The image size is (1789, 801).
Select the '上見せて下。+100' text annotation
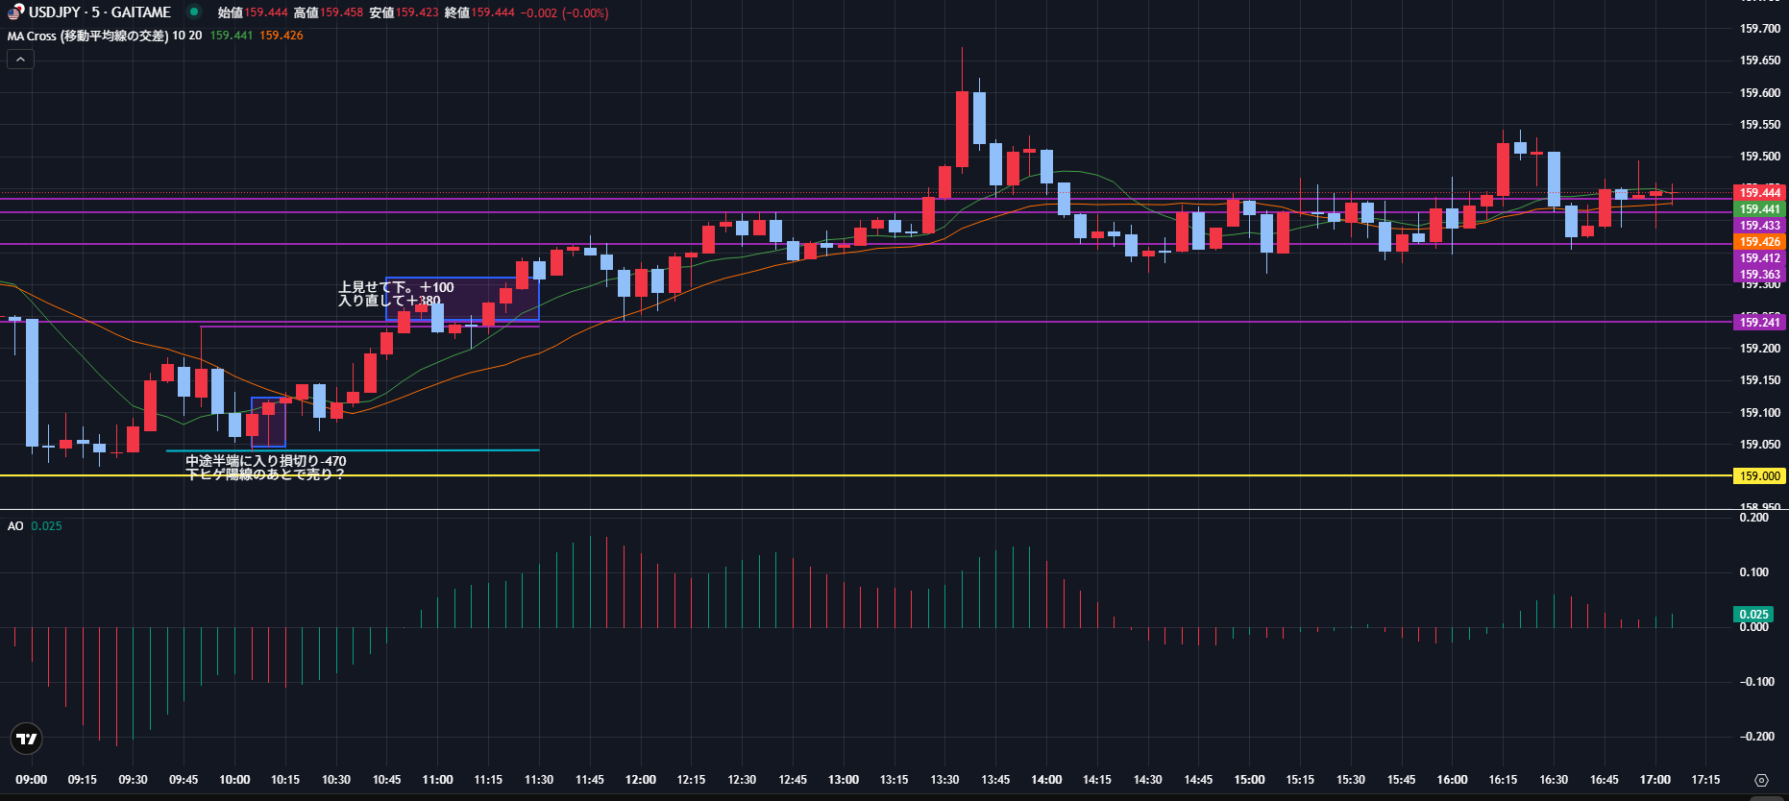396,287
